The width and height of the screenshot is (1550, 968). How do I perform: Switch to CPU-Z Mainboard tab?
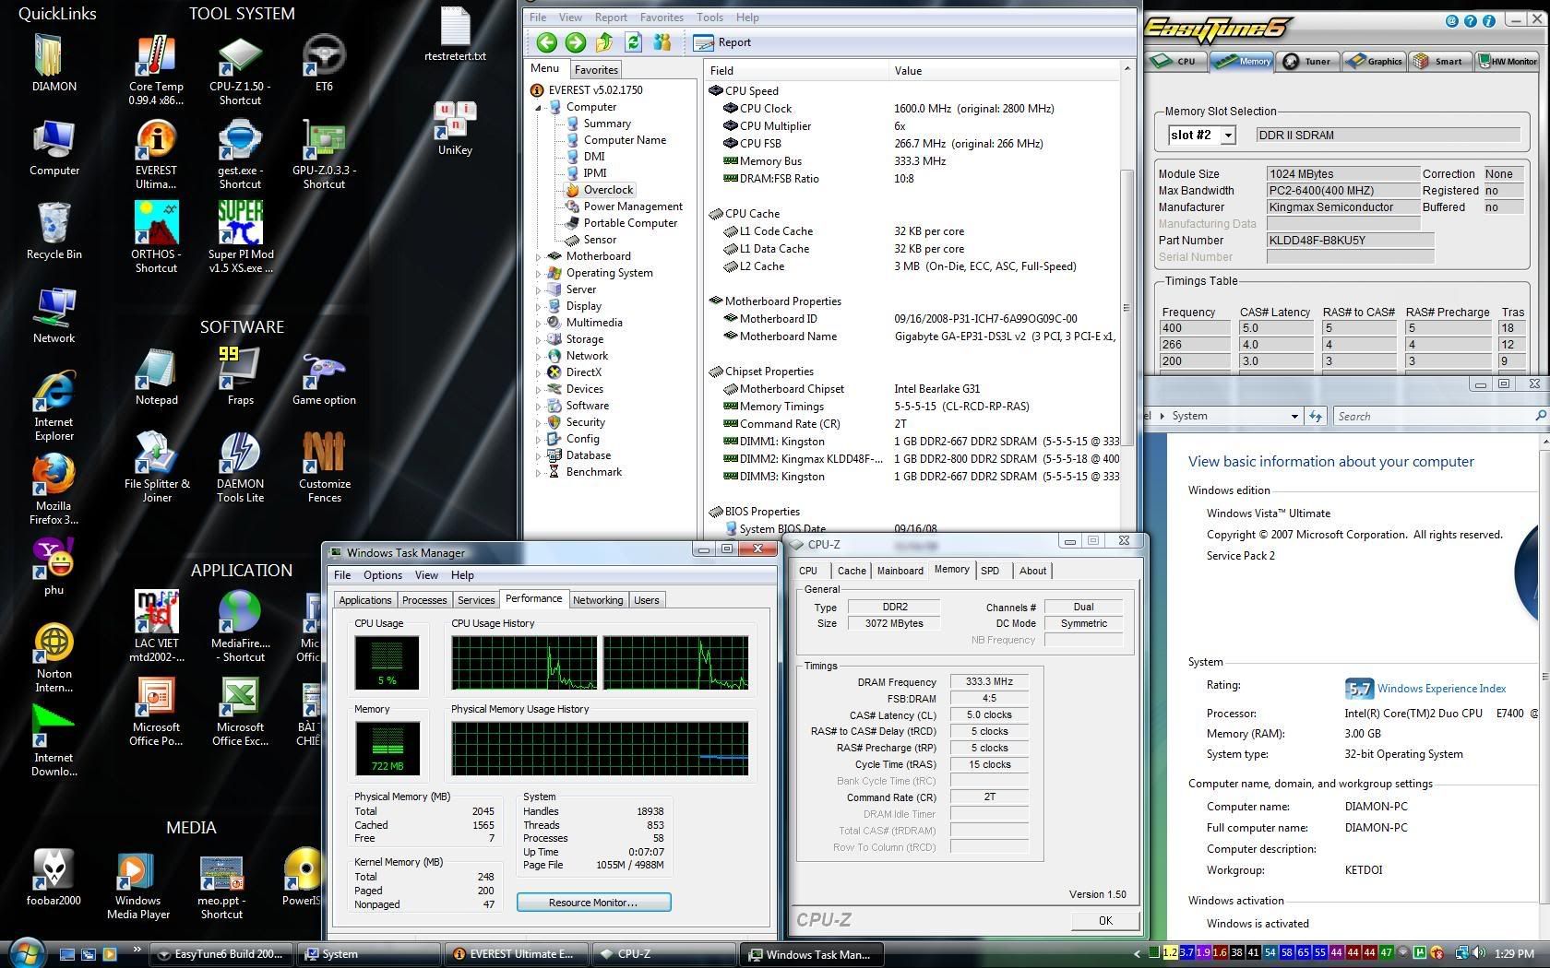[x=900, y=571]
